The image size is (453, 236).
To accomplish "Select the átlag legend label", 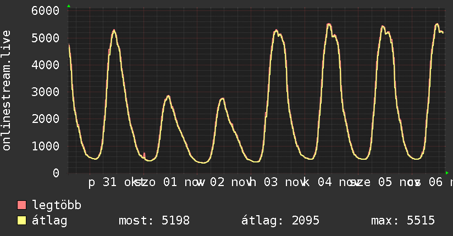I will coord(49,221).
